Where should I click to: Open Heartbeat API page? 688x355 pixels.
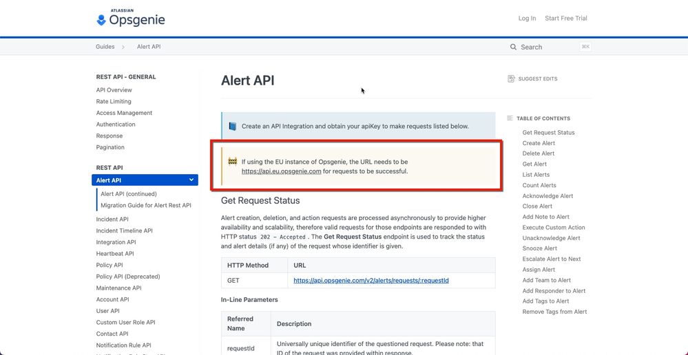click(x=115, y=253)
